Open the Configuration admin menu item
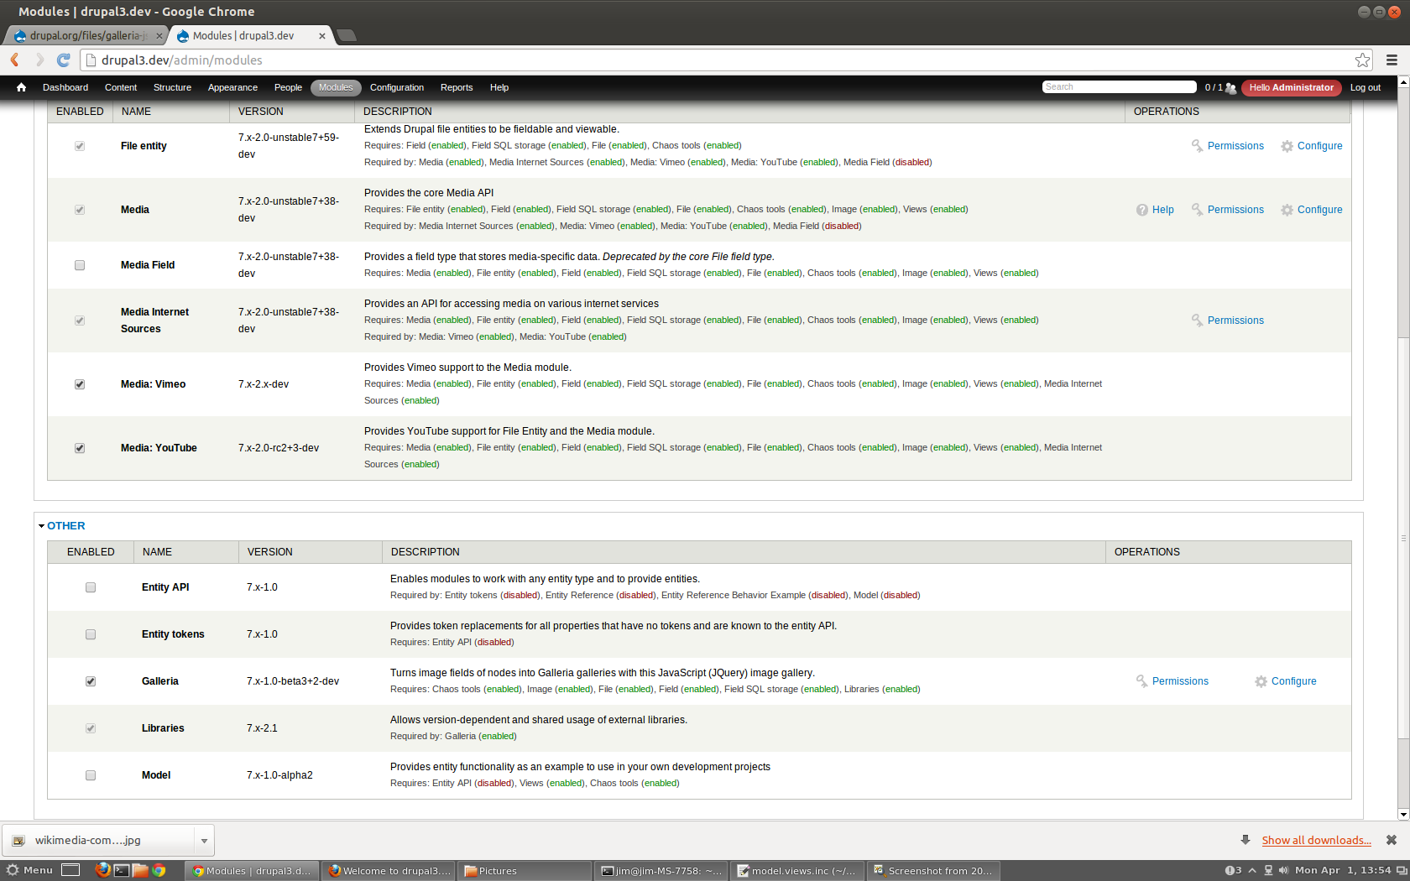This screenshot has width=1410, height=881. click(397, 87)
